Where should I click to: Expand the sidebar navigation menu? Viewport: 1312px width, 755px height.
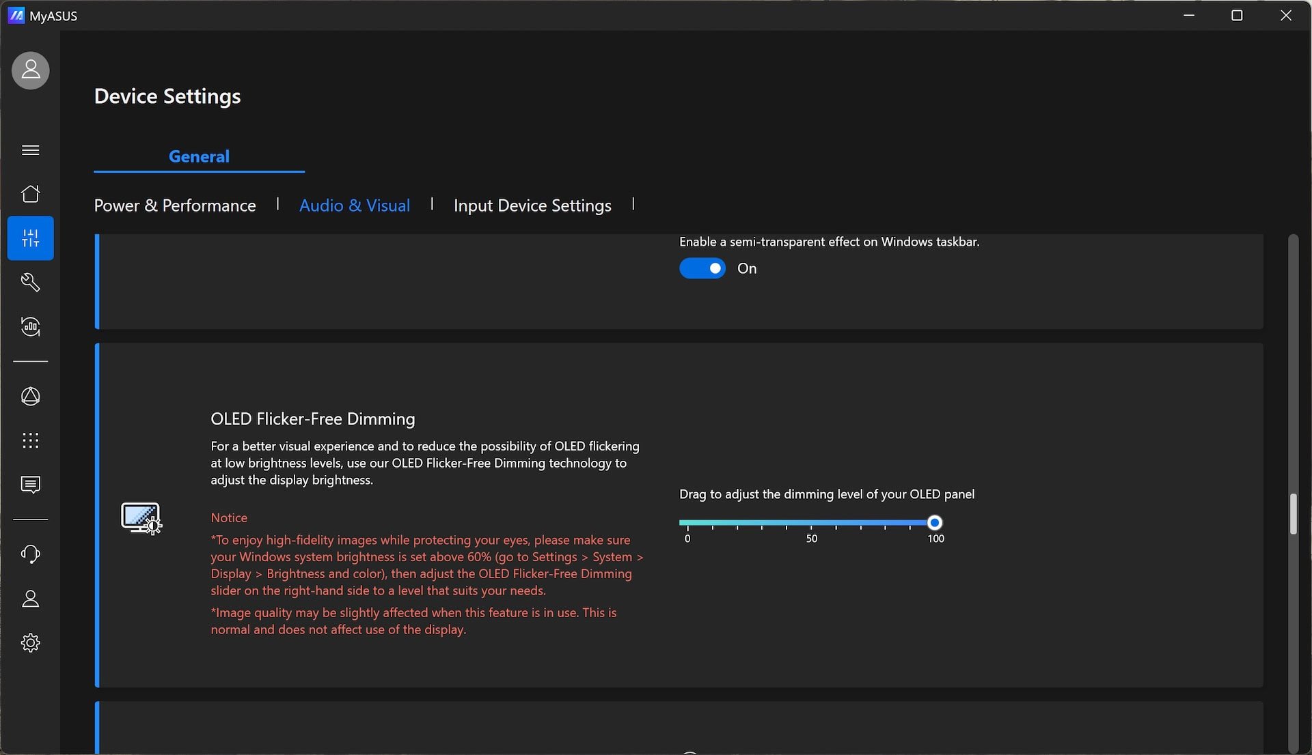(31, 149)
